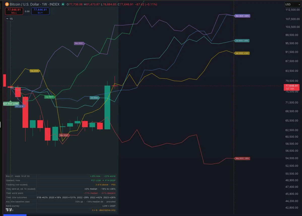Click the green Aug 2020 chart label
302x216 pixels.
(x=49, y=97)
